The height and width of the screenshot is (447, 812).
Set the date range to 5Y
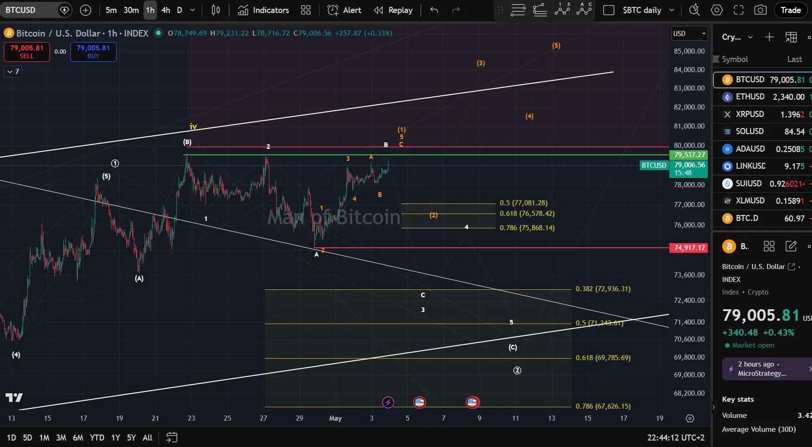coord(131,437)
